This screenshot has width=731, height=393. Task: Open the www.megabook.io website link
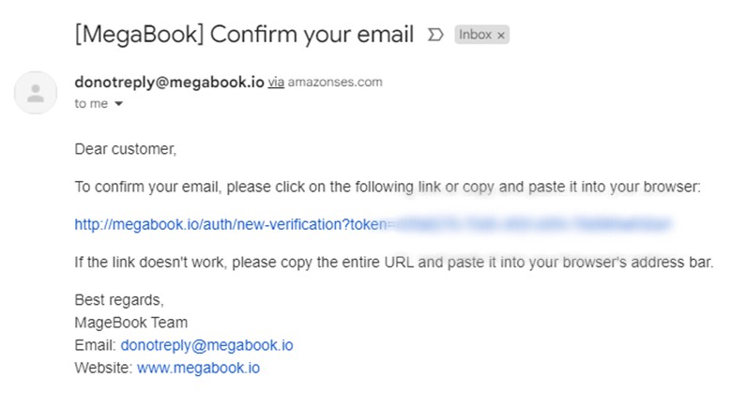(x=199, y=368)
